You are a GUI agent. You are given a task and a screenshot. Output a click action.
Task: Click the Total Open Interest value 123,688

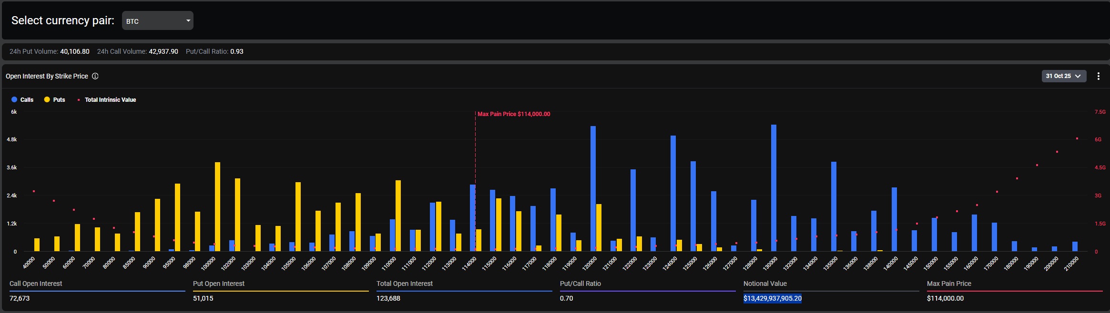click(388, 298)
